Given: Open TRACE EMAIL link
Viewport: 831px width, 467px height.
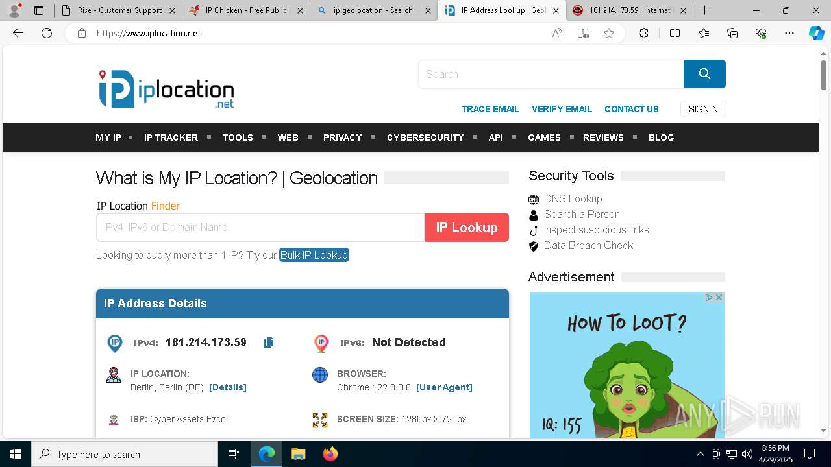Looking at the screenshot, I should (x=491, y=109).
